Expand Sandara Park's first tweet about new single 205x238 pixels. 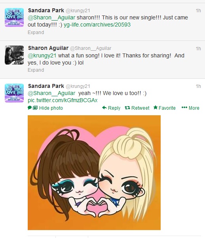point(36,32)
